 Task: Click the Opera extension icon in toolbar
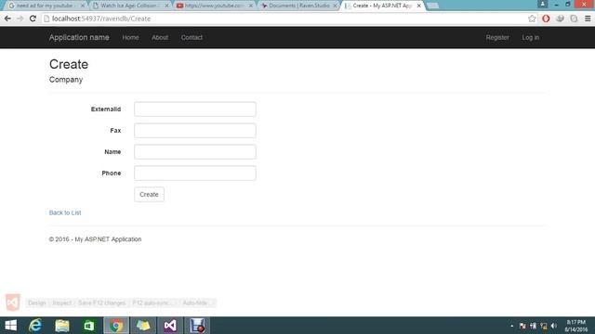[x=546, y=19]
